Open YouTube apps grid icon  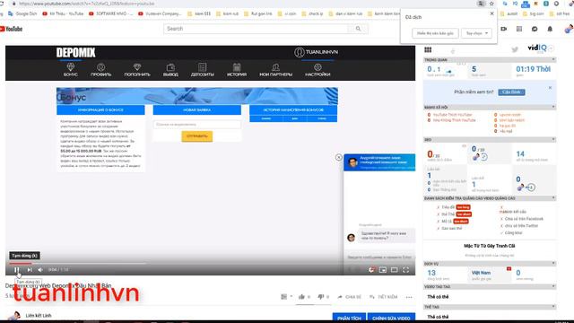point(519,29)
